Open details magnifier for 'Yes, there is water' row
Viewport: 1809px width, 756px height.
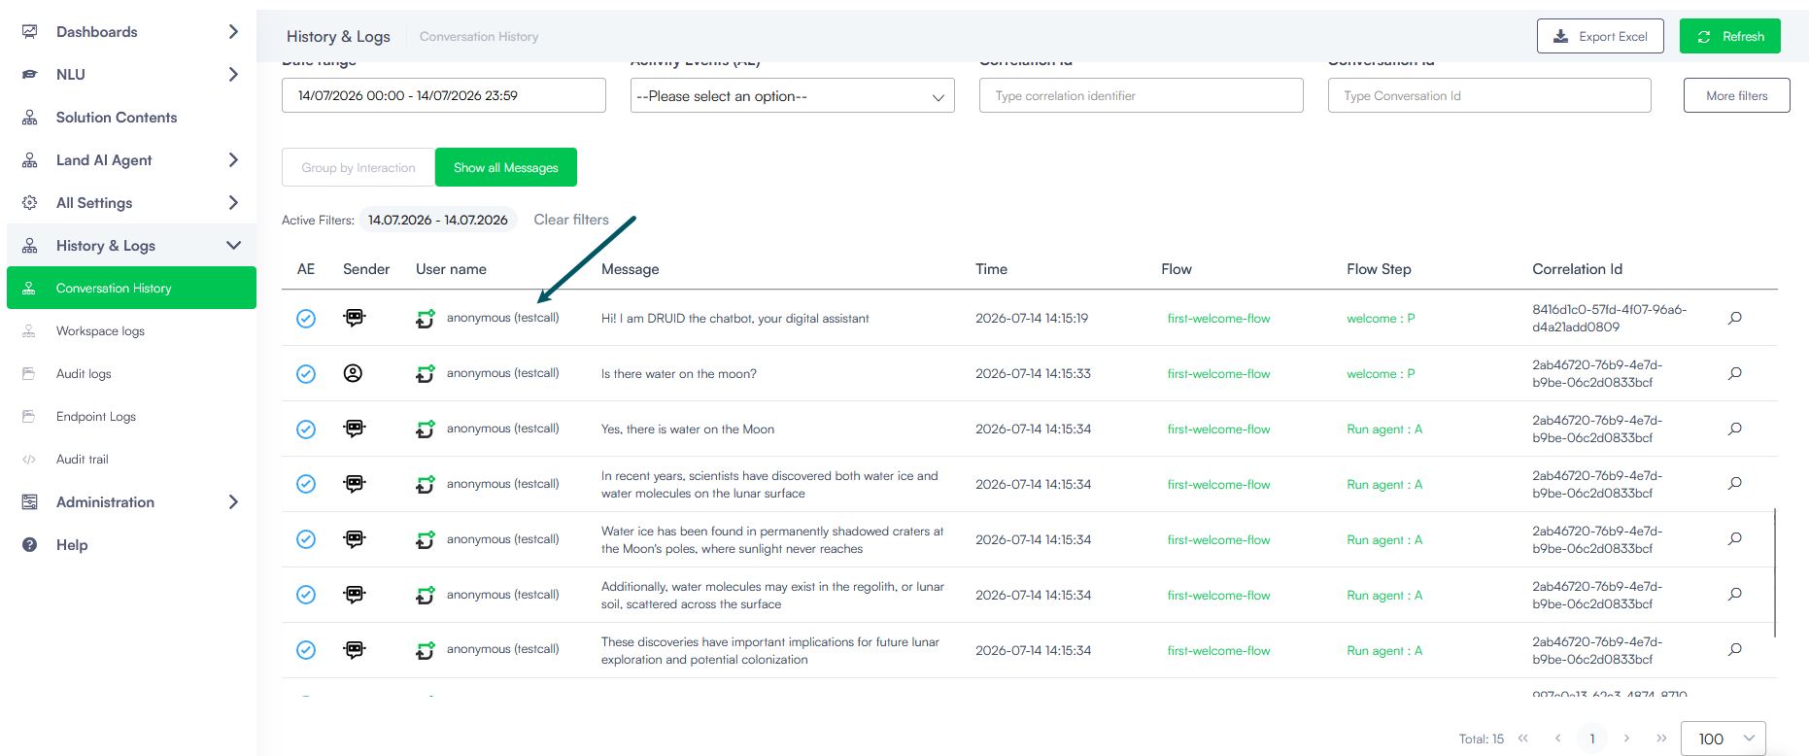pyautogui.click(x=1735, y=429)
